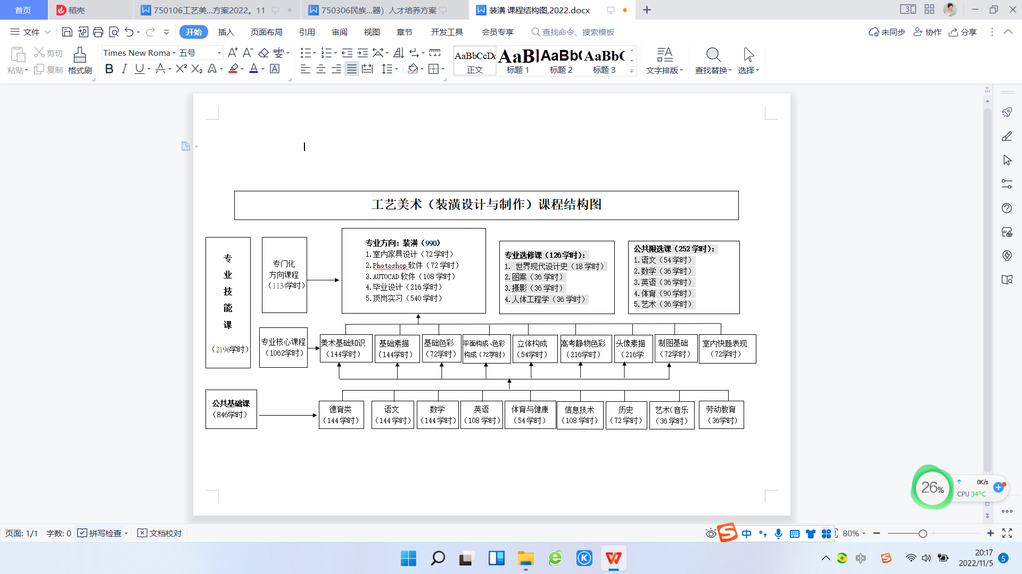
Task: Click the Print icon in quick toolbar
Action: [98, 32]
